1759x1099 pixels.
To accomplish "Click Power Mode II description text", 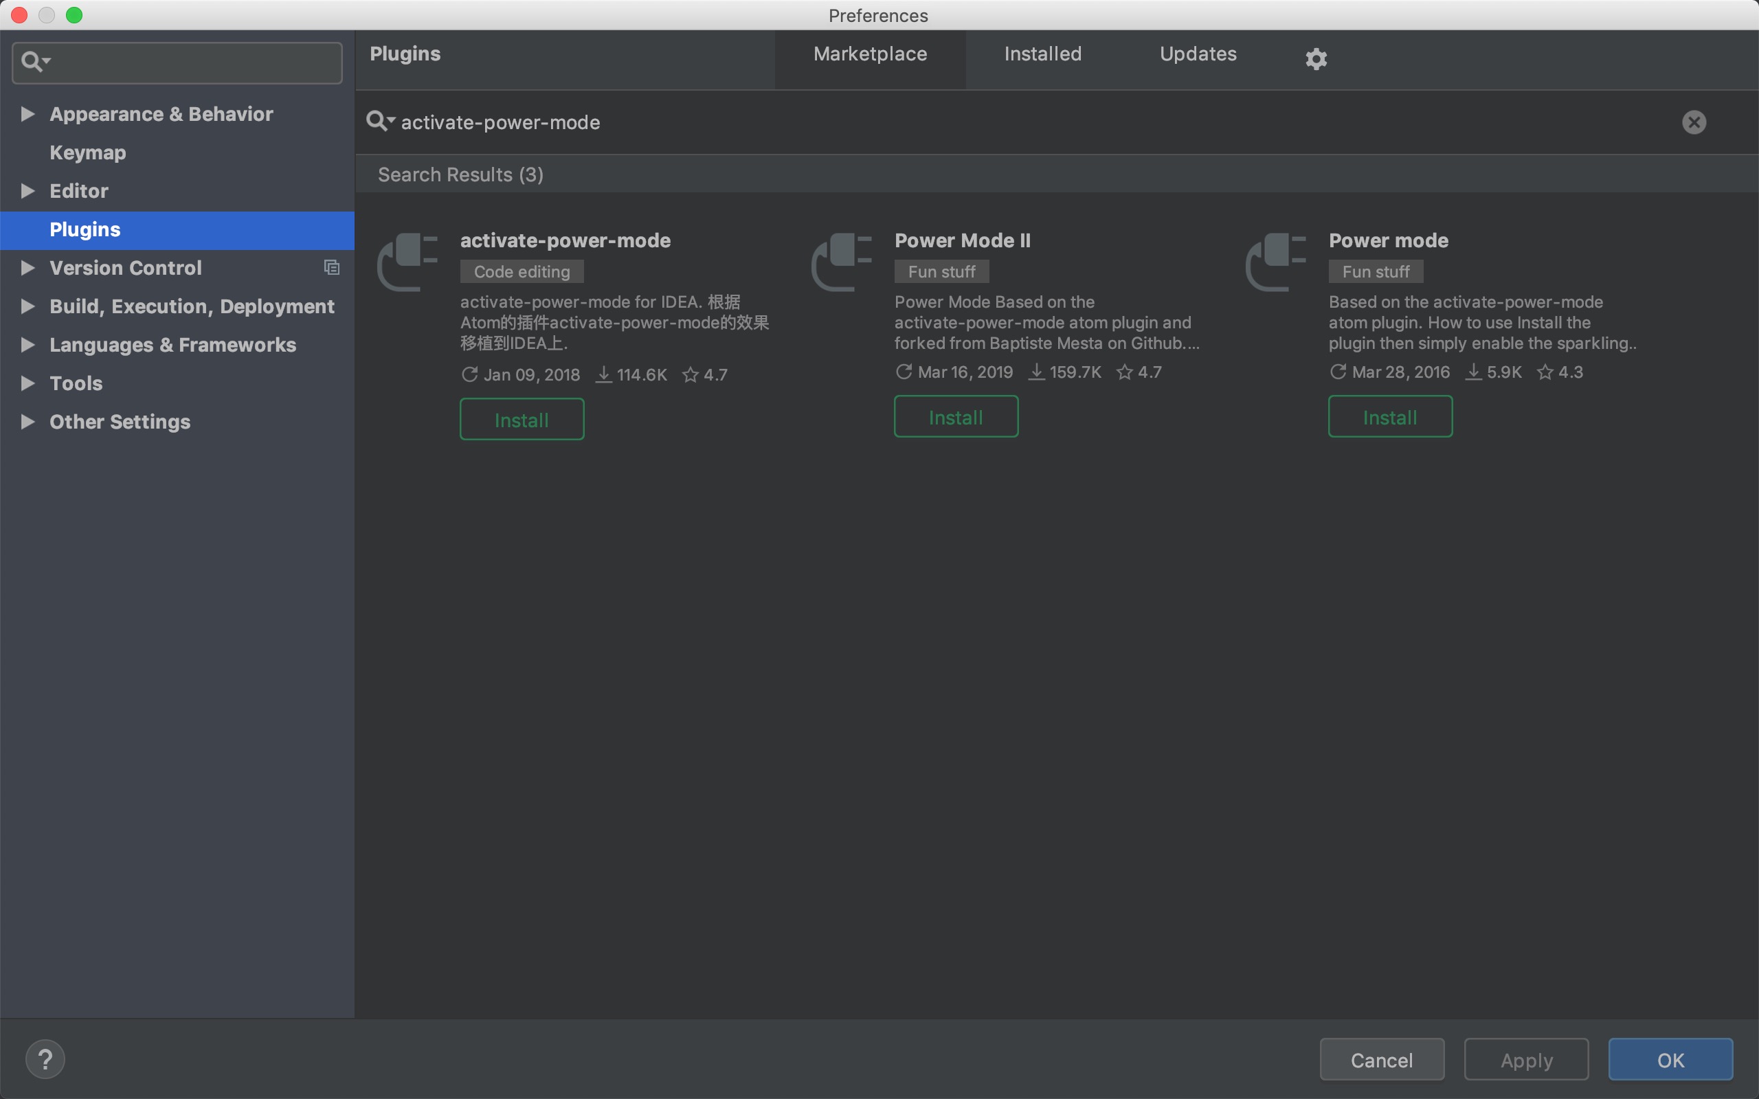I will [x=1046, y=323].
